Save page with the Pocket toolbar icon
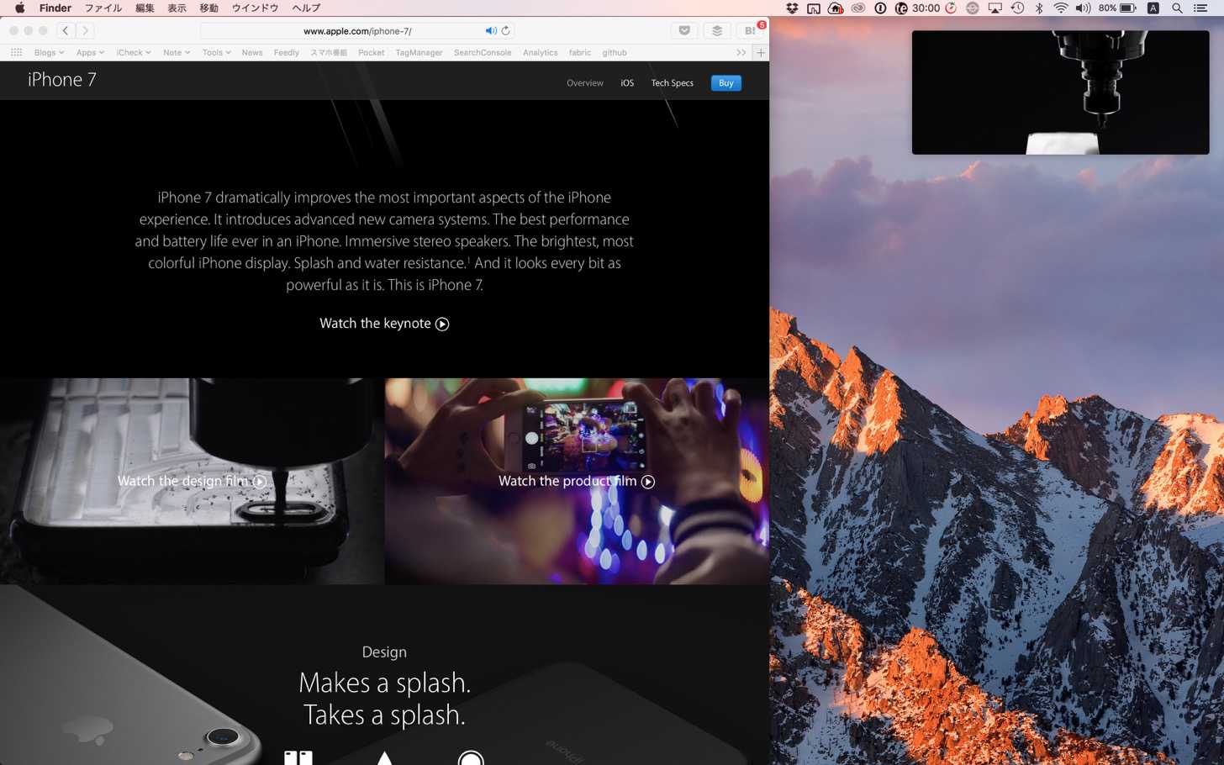 (x=684, y=30)
